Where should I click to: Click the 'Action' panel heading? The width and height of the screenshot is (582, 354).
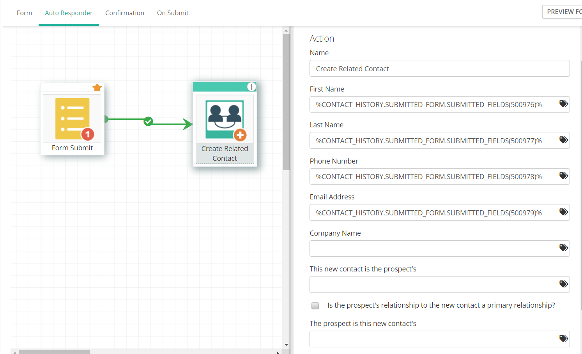[322, 39]
